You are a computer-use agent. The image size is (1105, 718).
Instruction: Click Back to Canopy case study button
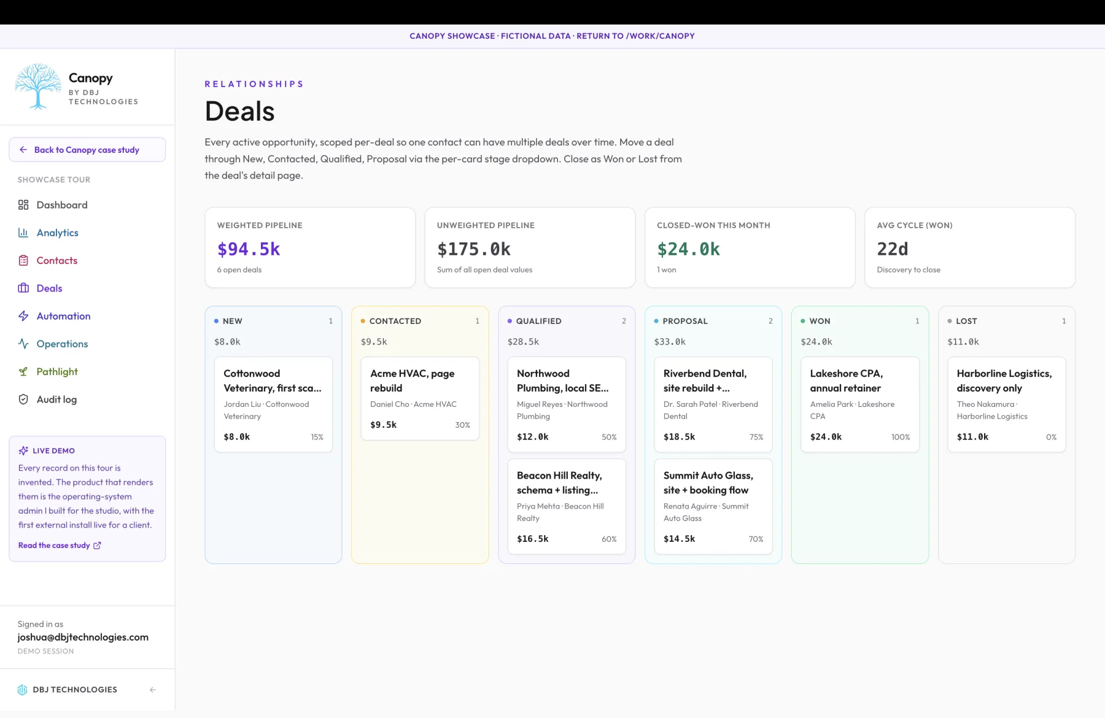click(87, 150)
